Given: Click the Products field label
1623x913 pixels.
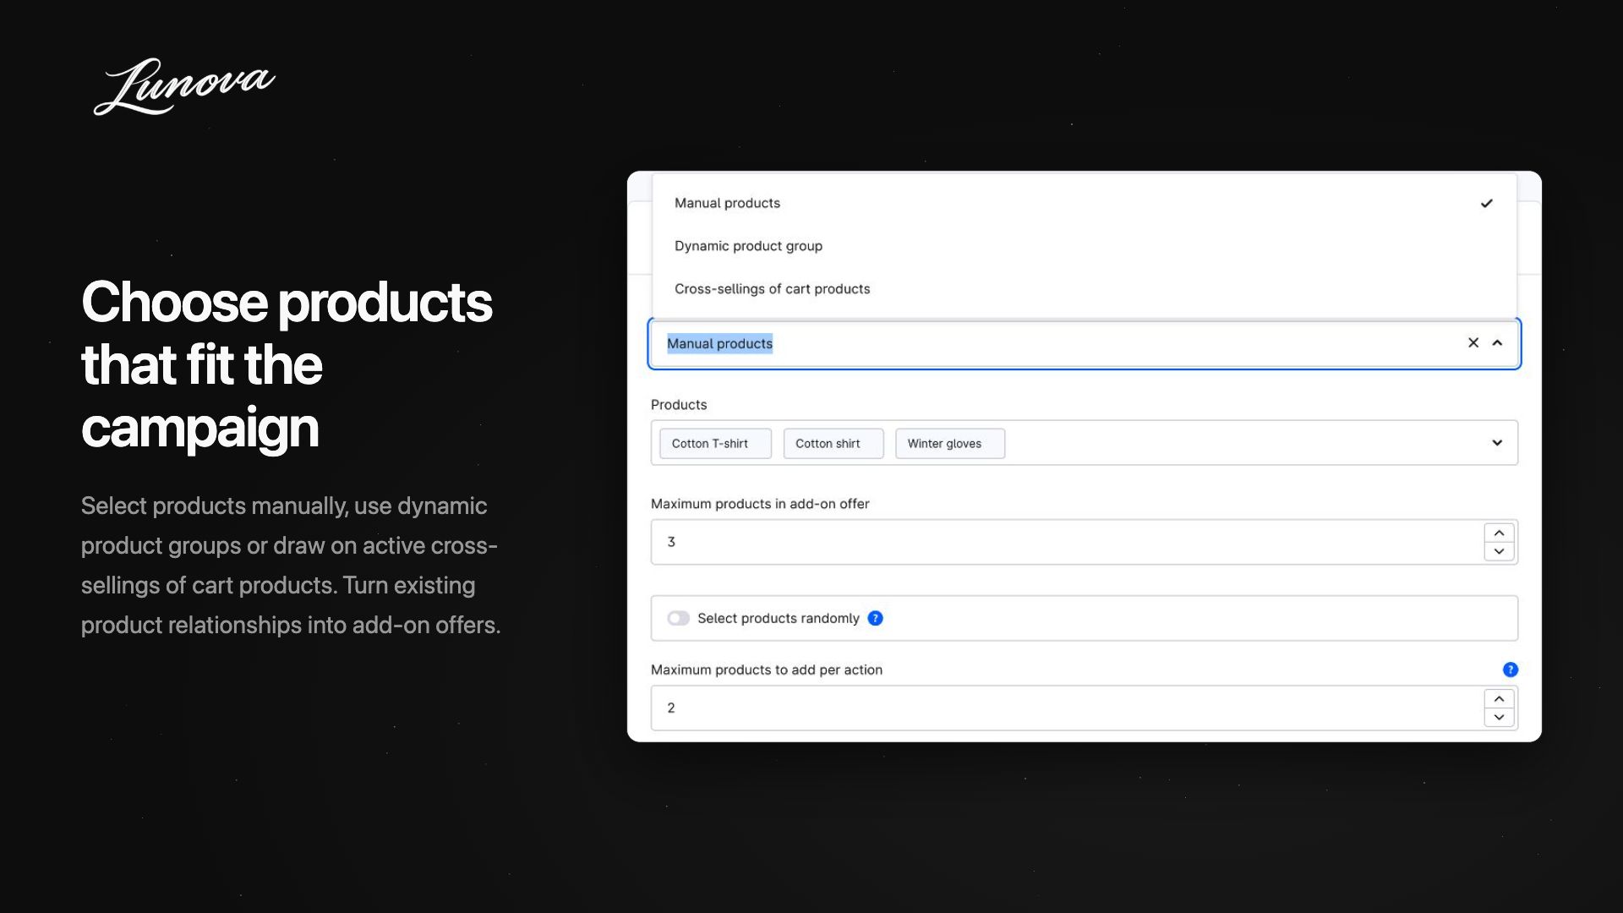Looking at the screenshot, I should tap(679, 405).
